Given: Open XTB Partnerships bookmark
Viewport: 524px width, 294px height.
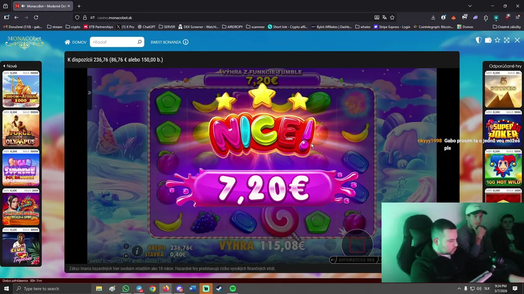Looking at the screenshot, I should point(98,27).
